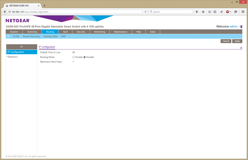Open the Monitoring tab

[x=100, y=32]
